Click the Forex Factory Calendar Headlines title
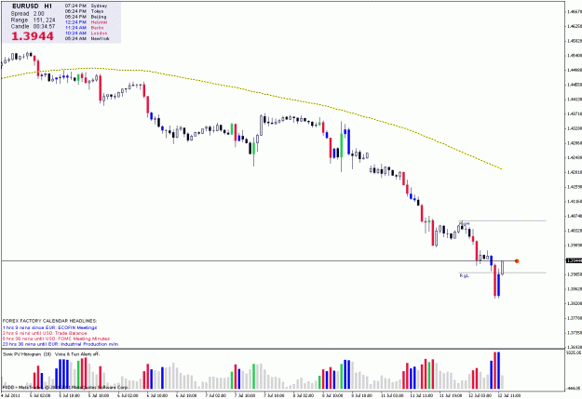This screenshot has height=399, width=582. 49,321
